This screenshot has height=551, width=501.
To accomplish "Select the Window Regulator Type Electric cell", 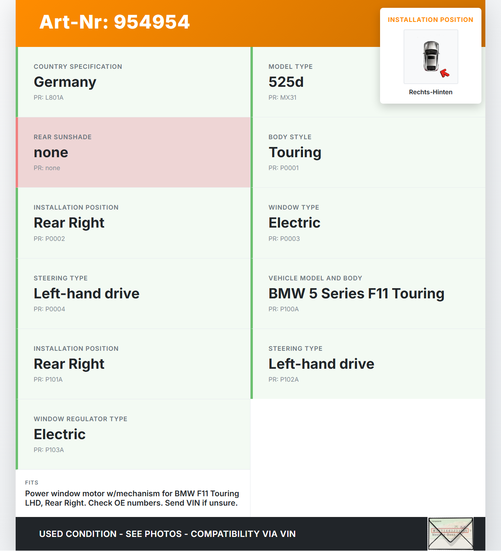I will (x=133, y=434).
